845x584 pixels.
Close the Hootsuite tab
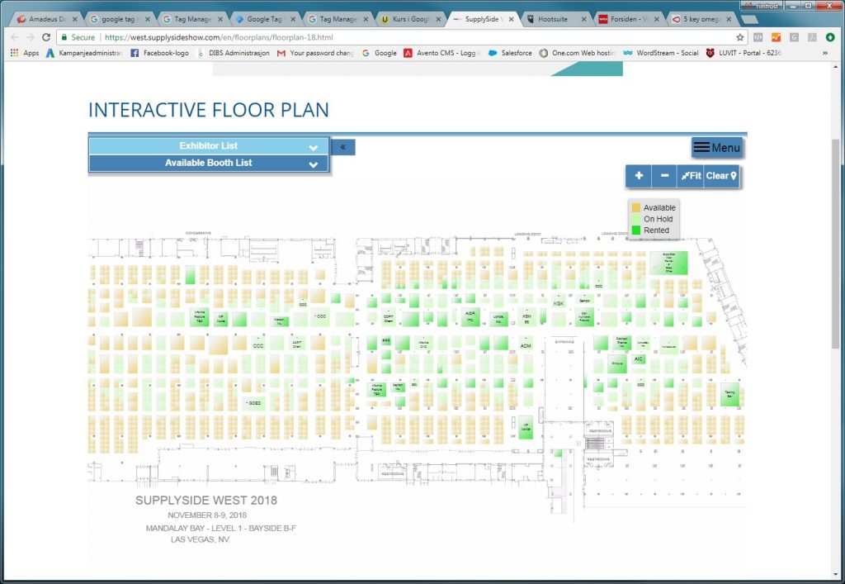coord(583,19)
